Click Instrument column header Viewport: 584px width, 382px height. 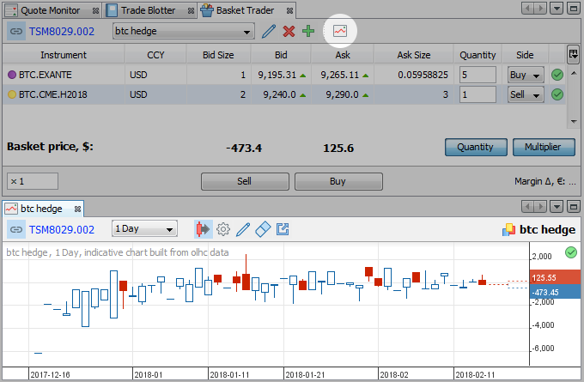coord(64,55)
